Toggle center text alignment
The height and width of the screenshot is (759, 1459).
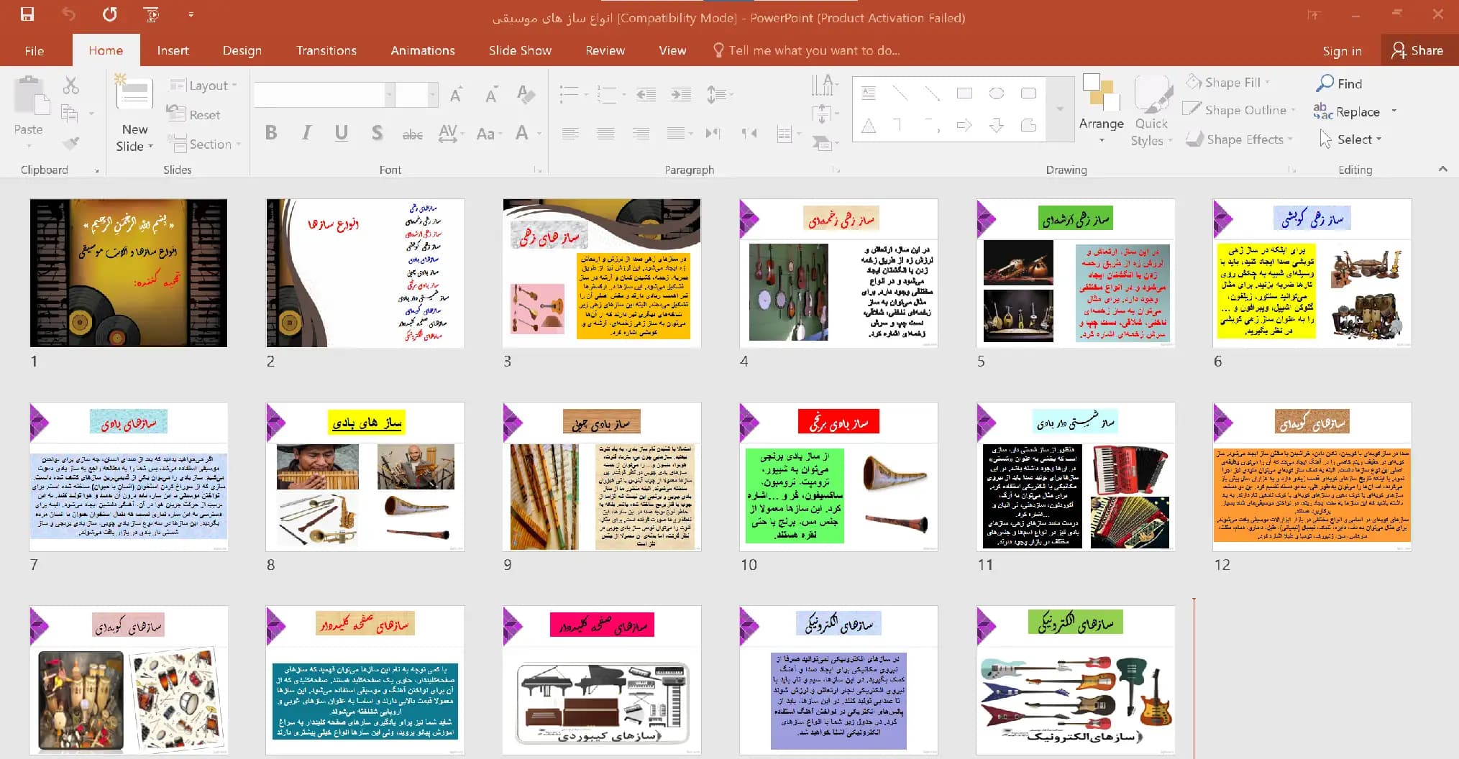[605, 133]
